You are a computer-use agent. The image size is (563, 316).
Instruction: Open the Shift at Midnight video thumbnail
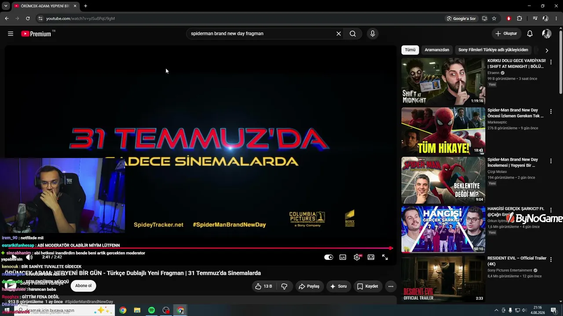click(x=443, y=81)
